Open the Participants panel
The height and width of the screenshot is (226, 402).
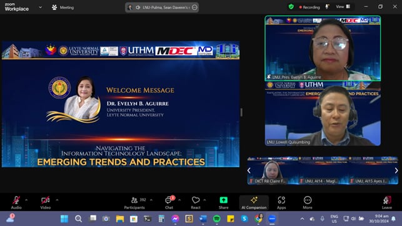pos(134,202)
